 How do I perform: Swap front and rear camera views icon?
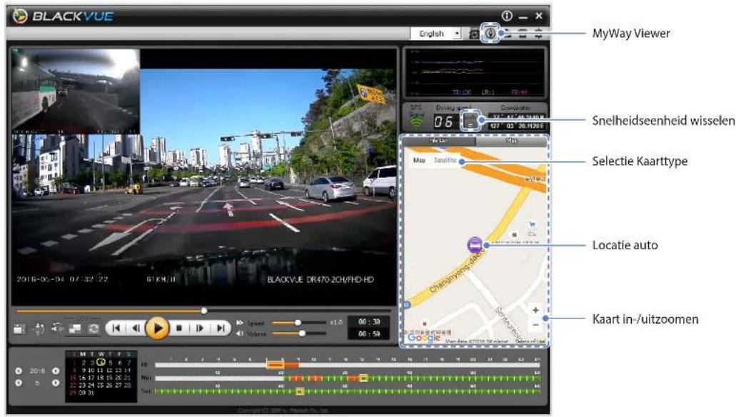[x=75, y=328]
